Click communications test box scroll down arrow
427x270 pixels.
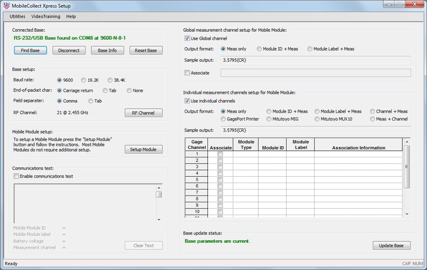pyautogui.click(x=159, y=220)
